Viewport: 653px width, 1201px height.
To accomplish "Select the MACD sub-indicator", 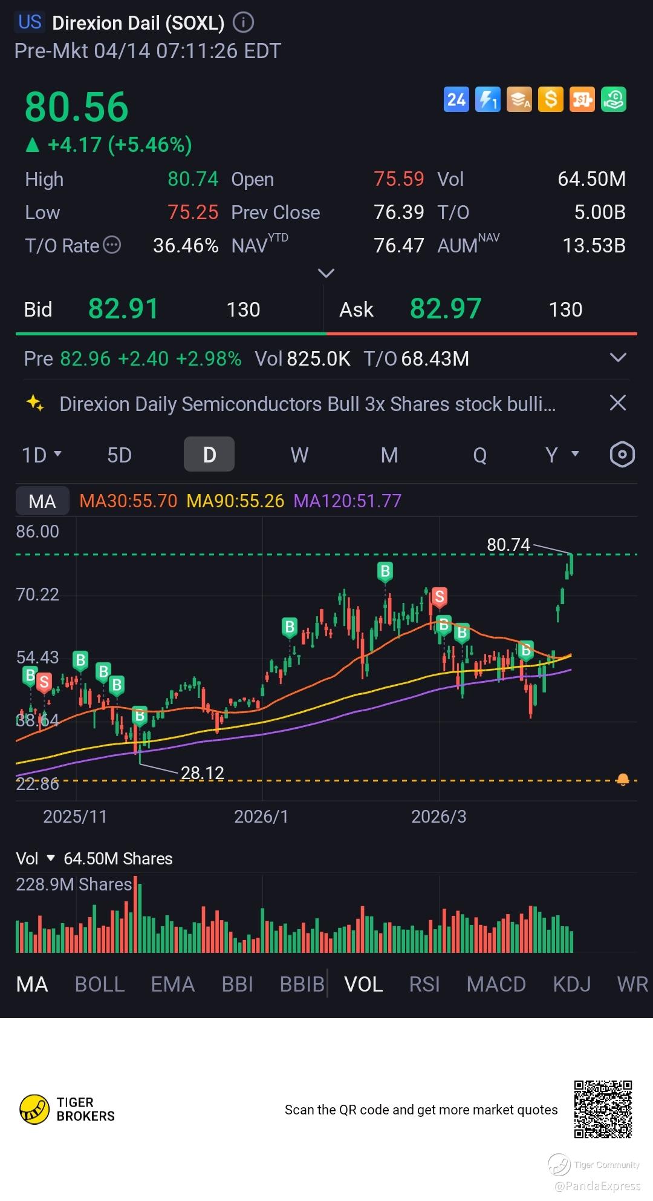I will 496,984.
